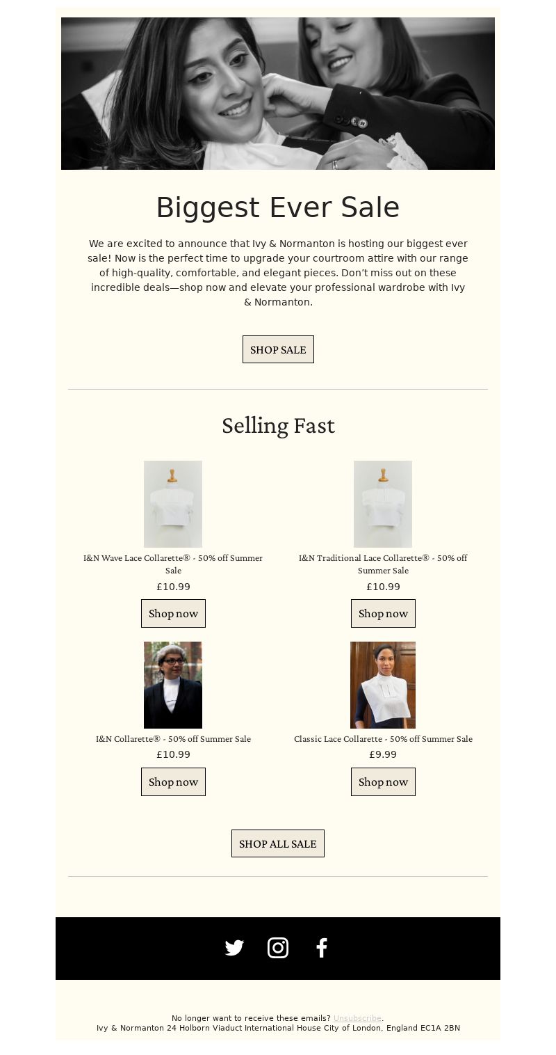Shop now for Classic Lace Collarette
This screenshot has width=556, height=1055.
[x=383, y=782]
